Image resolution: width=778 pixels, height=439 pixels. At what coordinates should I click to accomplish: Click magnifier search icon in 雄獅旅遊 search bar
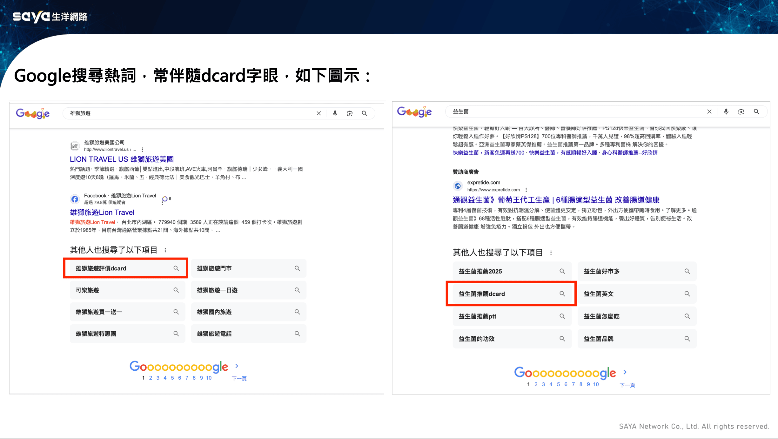tap(365, 113)
